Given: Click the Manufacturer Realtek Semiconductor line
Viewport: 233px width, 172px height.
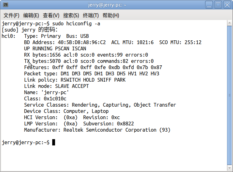Looking at the screenshot, I should 97,130.
